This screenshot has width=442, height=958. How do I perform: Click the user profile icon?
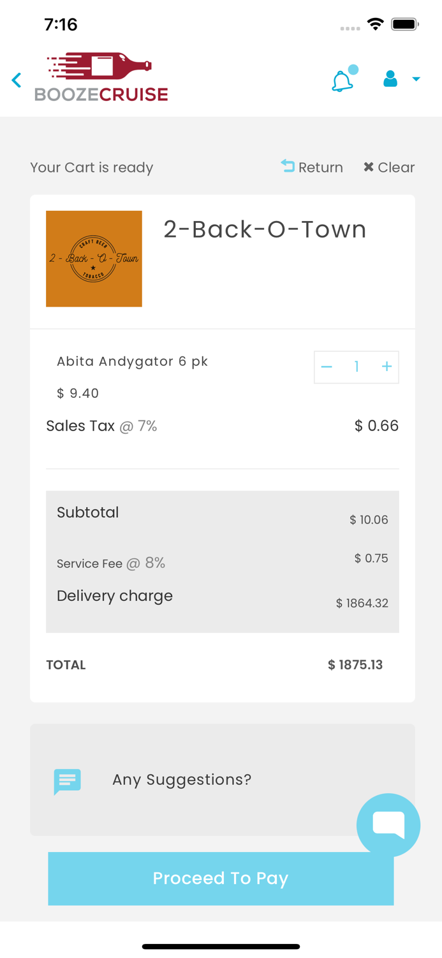(390, 79)
